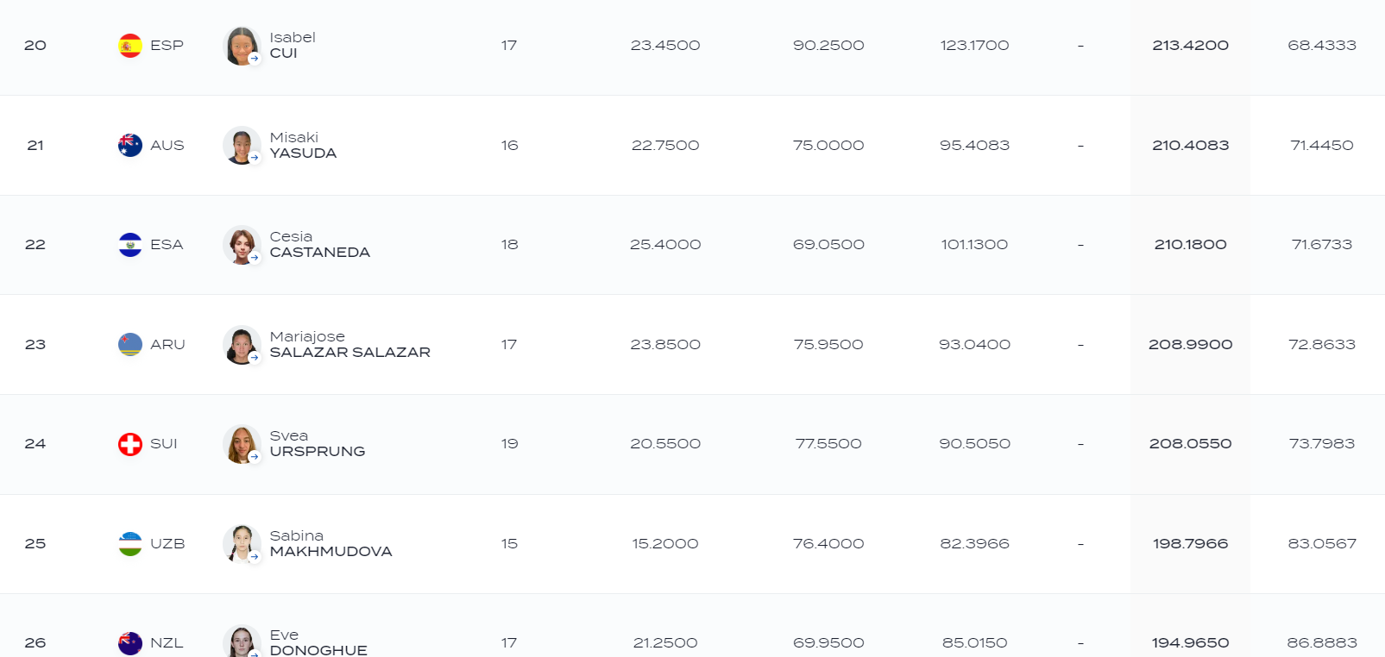This screenshot has width=1385, height=657.
Task: Open Svea Ursprung's profile photo
Action: pos(242,444)
